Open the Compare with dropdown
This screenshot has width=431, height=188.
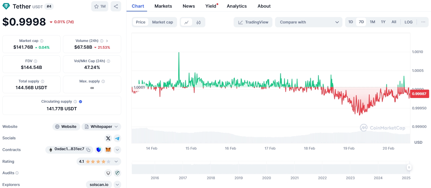click(x=309, y=22)
